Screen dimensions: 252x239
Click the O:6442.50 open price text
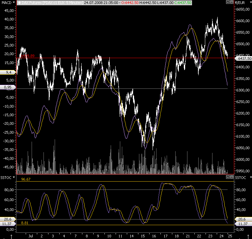click(130, 3)
